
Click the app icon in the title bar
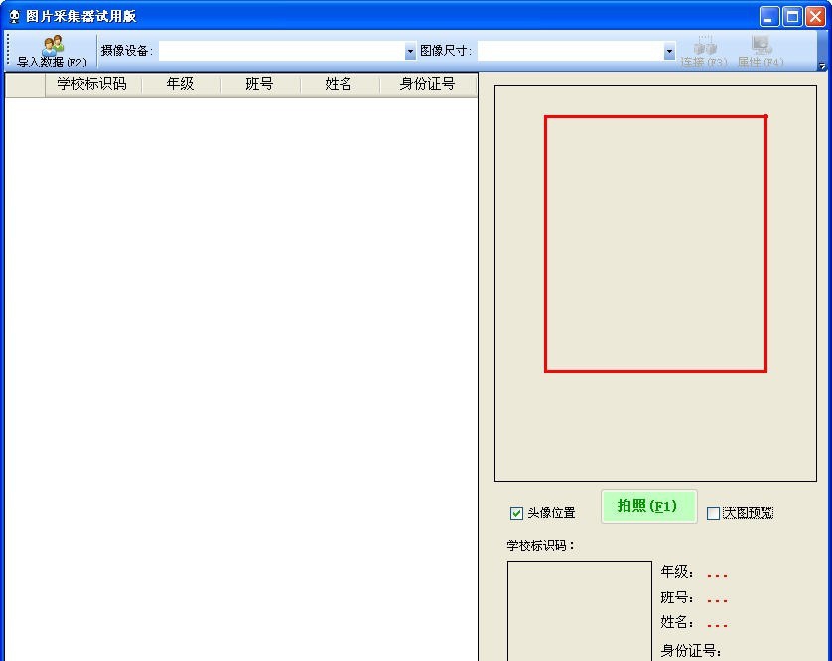click(x=14, y=16)
